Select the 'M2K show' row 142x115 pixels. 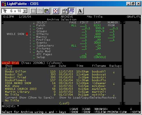click(62, 86)
